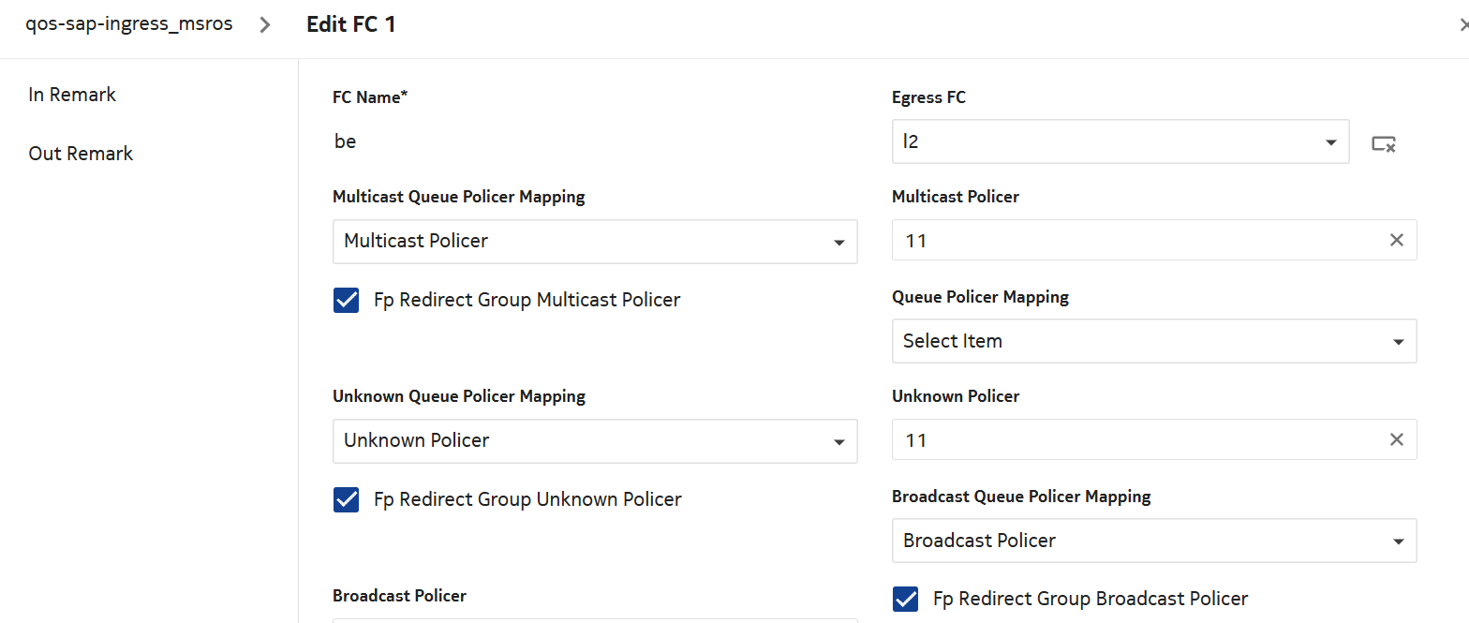Click the FC Name value be
Viewport: 1469px width, 623px height.
pos(346,141)
